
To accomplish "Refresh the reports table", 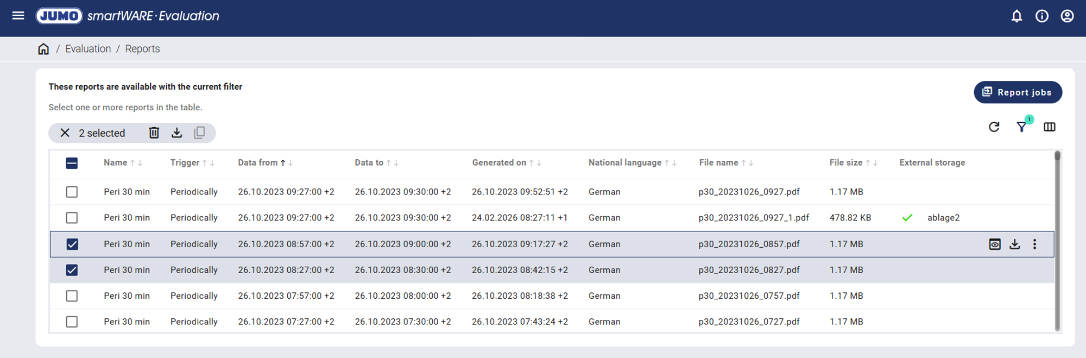I will [x=994, y=127].
